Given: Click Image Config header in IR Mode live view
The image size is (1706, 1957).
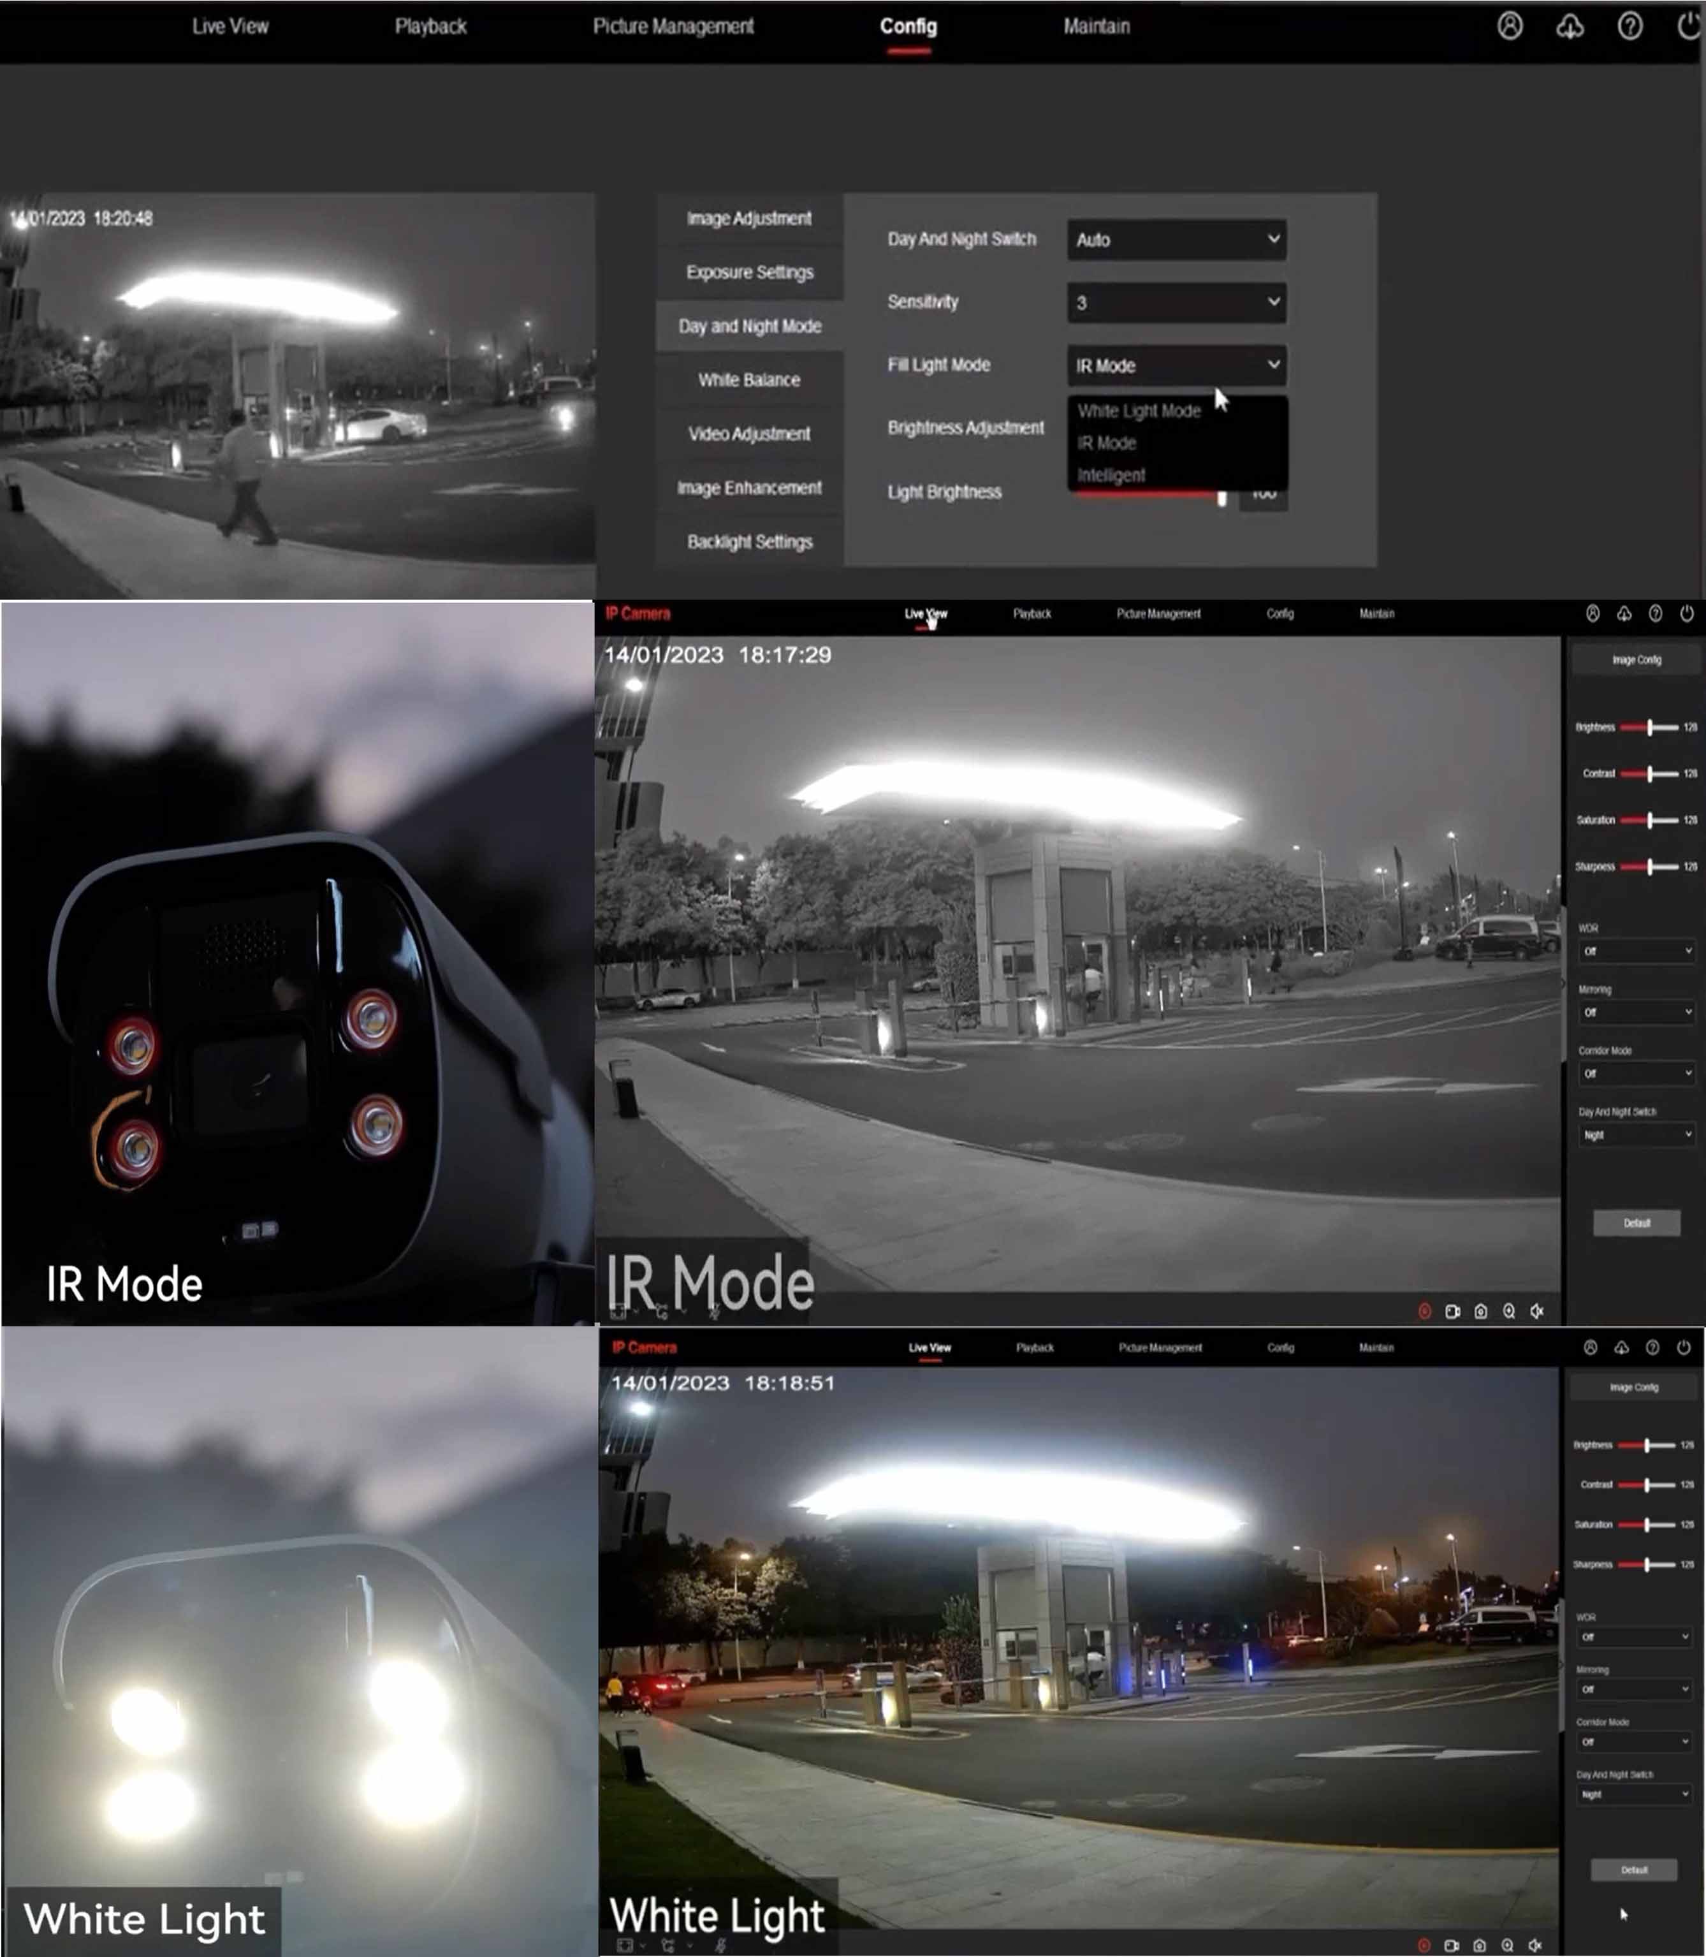Looking at the screenshot, I should tap(1637, 660).
